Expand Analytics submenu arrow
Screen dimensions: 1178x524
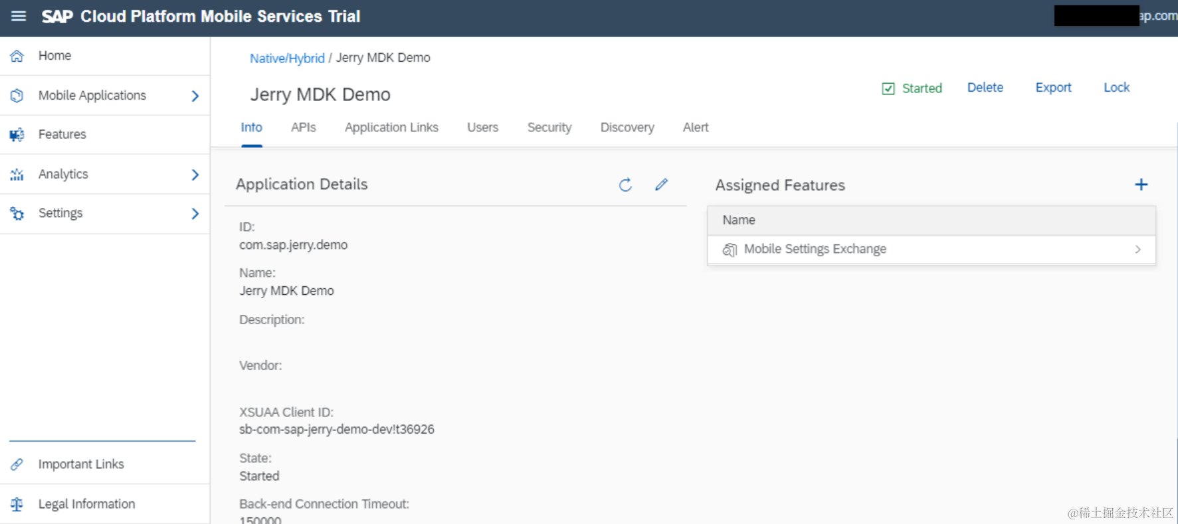[x=195, y=175]
